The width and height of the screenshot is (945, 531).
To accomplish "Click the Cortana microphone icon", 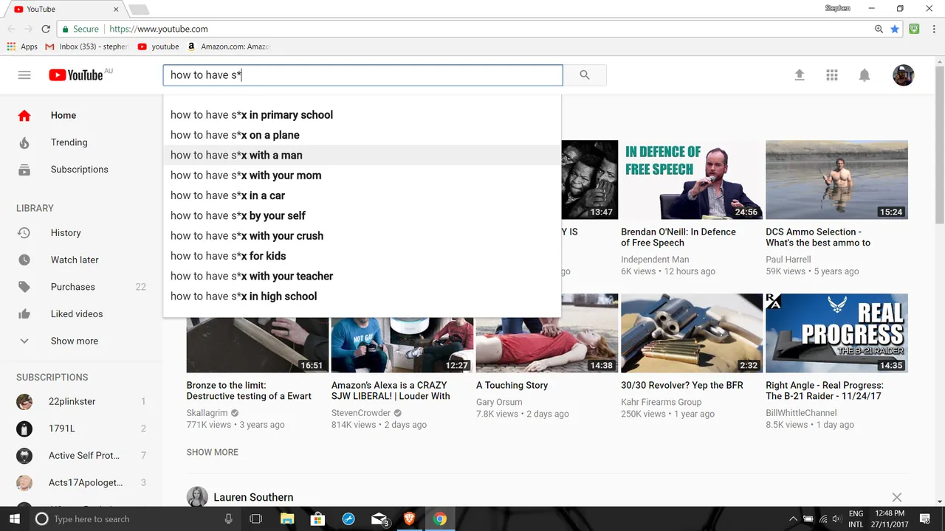I will (228, 519).
